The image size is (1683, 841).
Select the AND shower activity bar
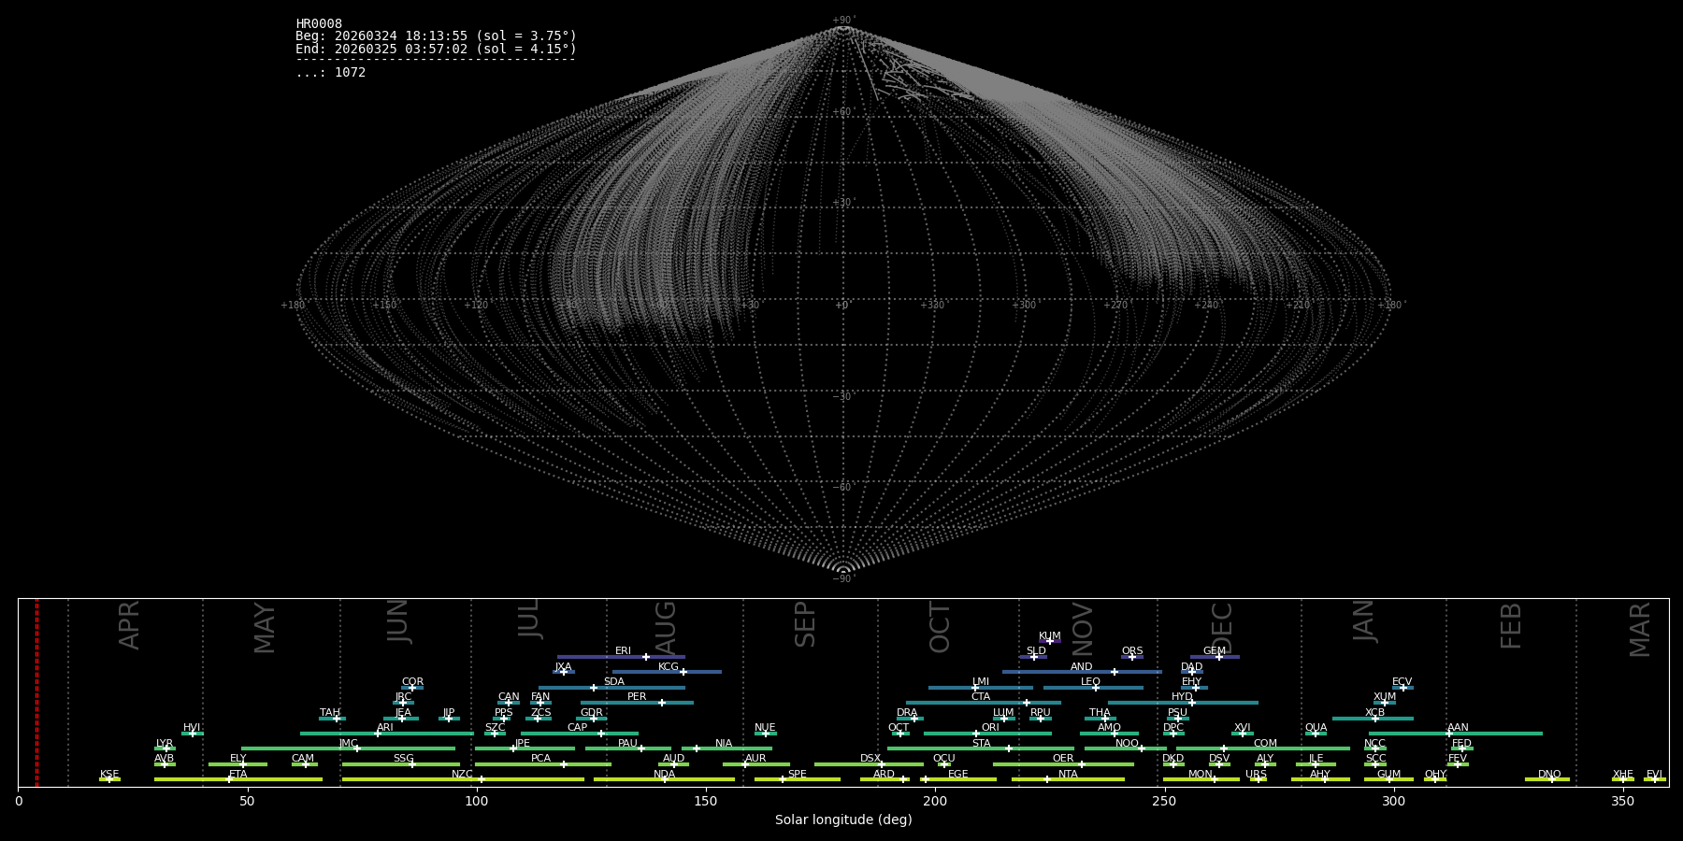point(1082,672)
